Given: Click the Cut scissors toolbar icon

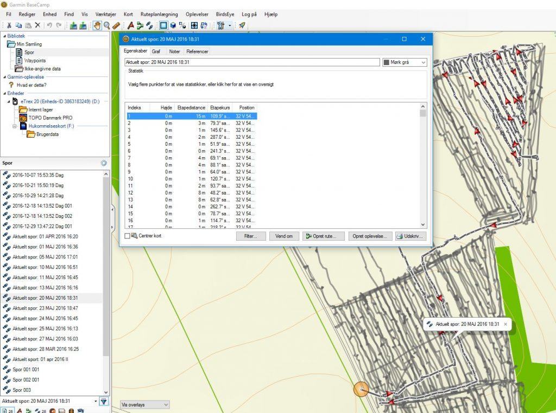Looking at the screenshot, I should [9, 25].
